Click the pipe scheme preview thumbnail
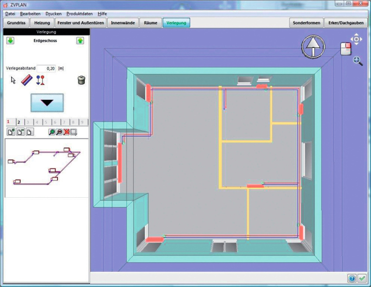This screenshot has height=287, width=371. point(47,168)
